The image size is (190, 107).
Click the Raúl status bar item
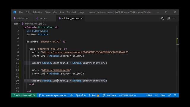coord(94,95)
